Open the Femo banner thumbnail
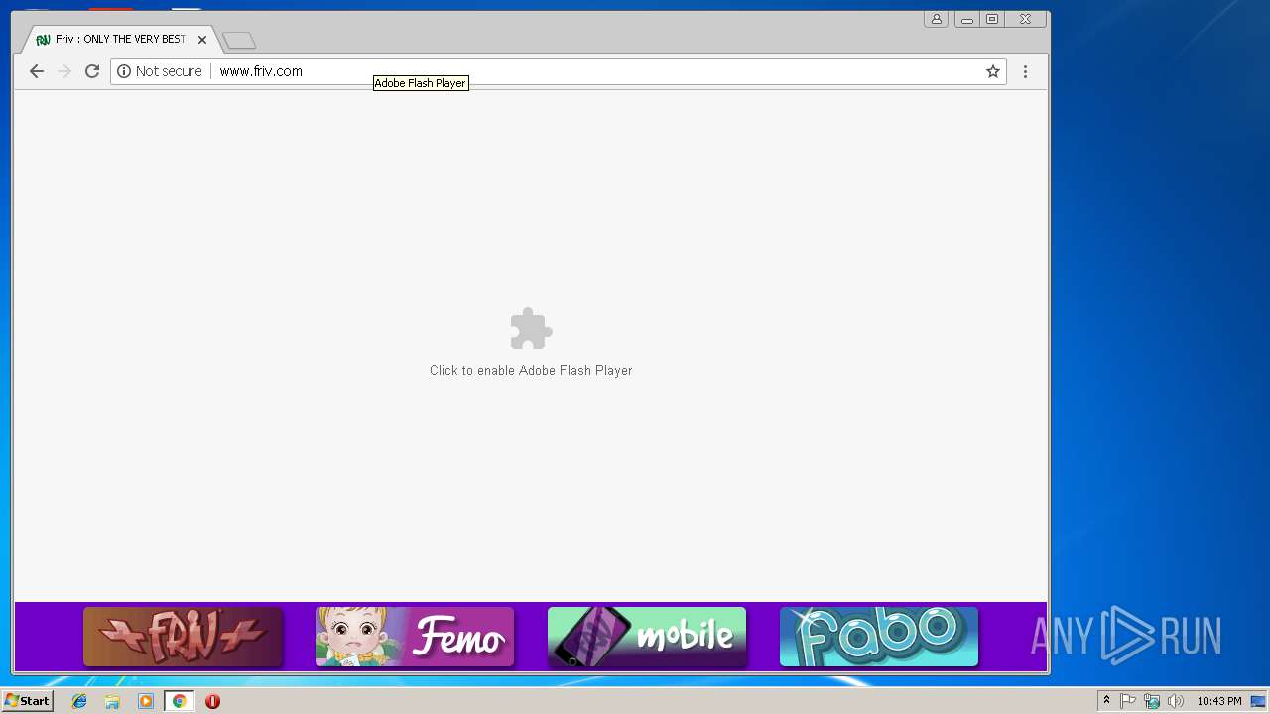Image resolution: width=1270 pixels, height=714 pixels. (x=415, y=637)
